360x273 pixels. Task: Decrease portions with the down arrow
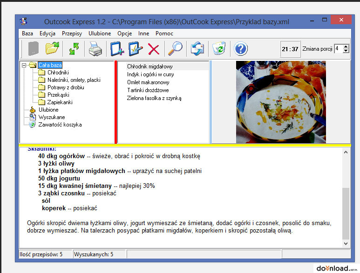[x=346, y=51]
